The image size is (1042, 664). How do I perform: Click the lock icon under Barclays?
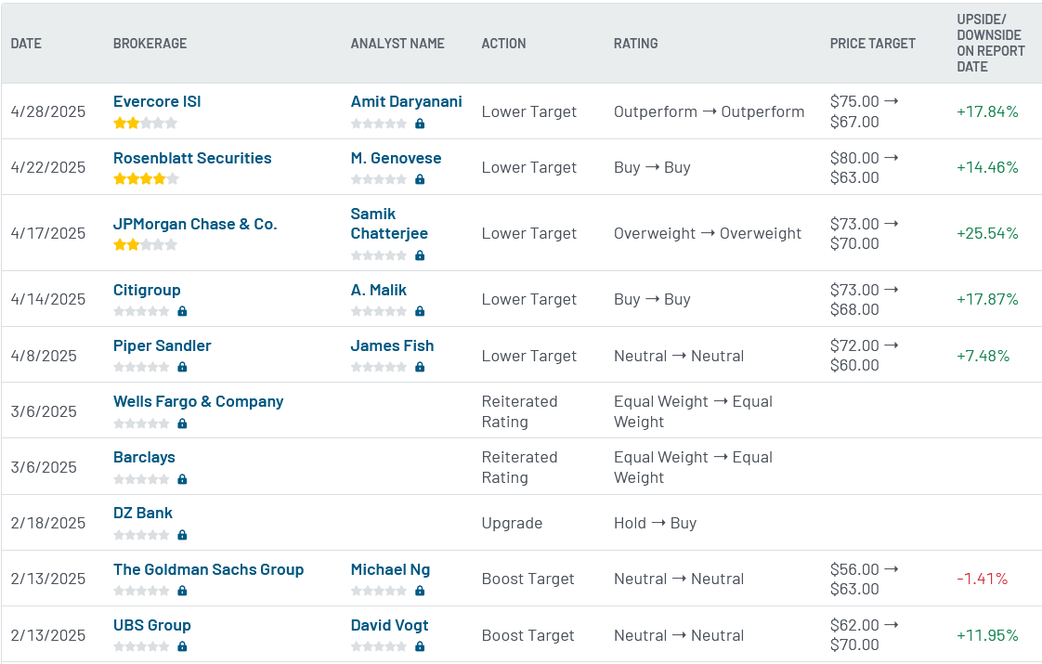tap(183, 479)
